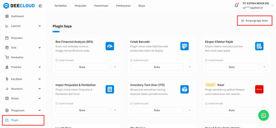Collapse the sidebar with double-chevron icon
Viewport: 276px width, 128px height.
click(x=40, y=6)
